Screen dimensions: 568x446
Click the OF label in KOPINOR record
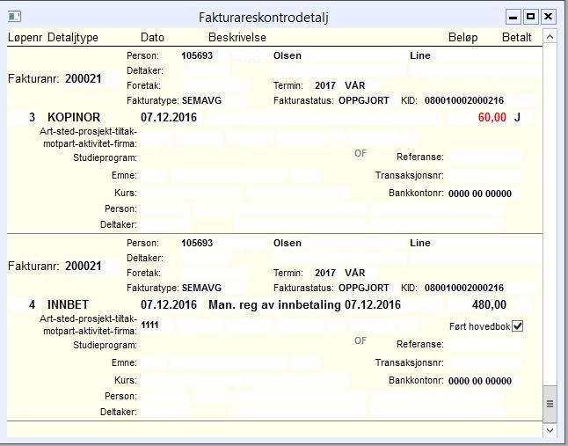360,153
